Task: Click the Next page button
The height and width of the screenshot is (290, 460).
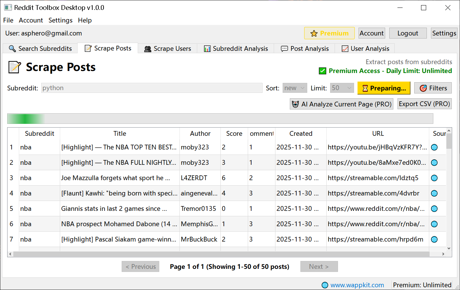Action: (319, 266)
